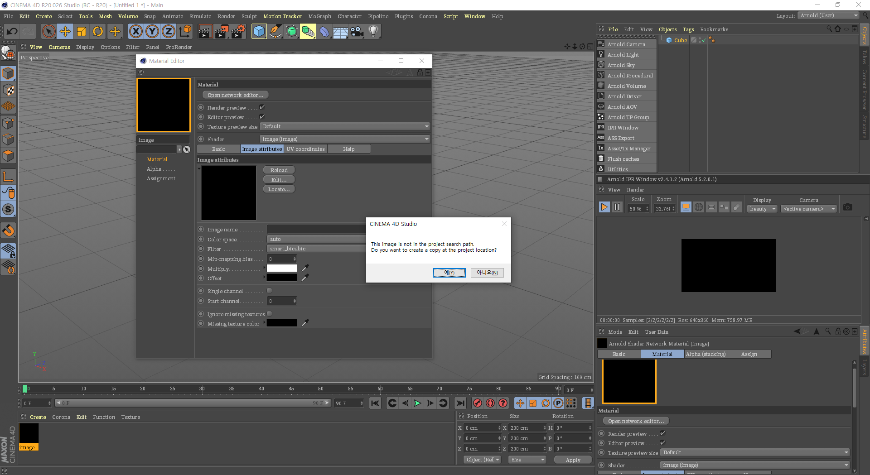Click the Multiply animation radio dot
The height and width of the screenshot is (475, 870).
(201, 269)
